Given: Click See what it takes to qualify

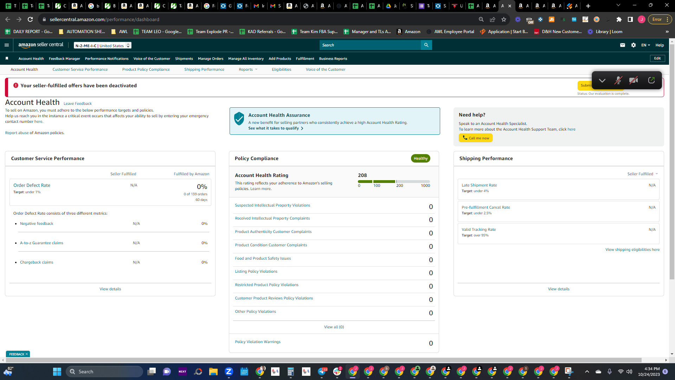Looking at the screenshot, I should 276,128.
